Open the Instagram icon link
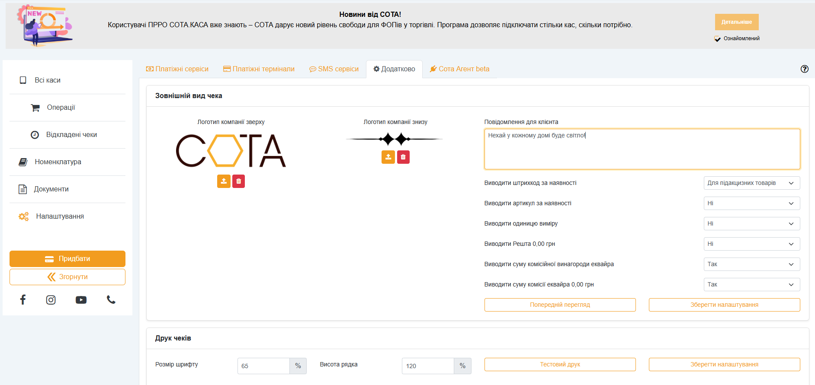The image size is (815, 385). (x=51, y=300)
